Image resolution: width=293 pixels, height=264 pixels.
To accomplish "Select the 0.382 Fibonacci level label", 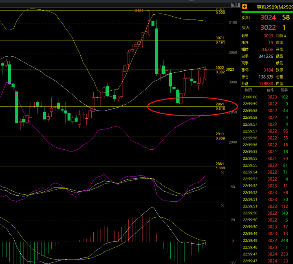I will [220, 72].
